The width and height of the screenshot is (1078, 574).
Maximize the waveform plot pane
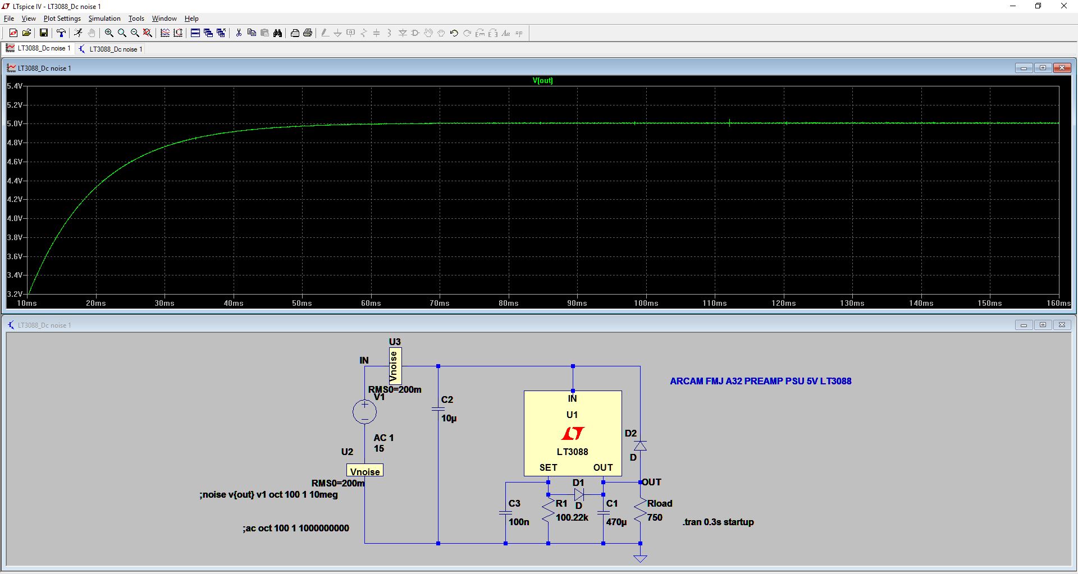point(1043,68)
